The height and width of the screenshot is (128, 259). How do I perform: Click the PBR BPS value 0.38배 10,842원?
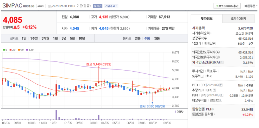click(x=241, y=95)
